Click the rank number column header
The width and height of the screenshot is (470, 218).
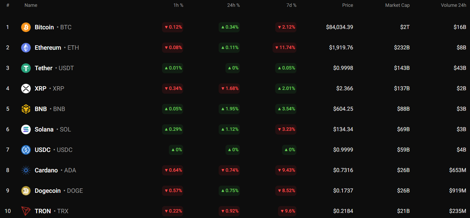click(8, 5)
